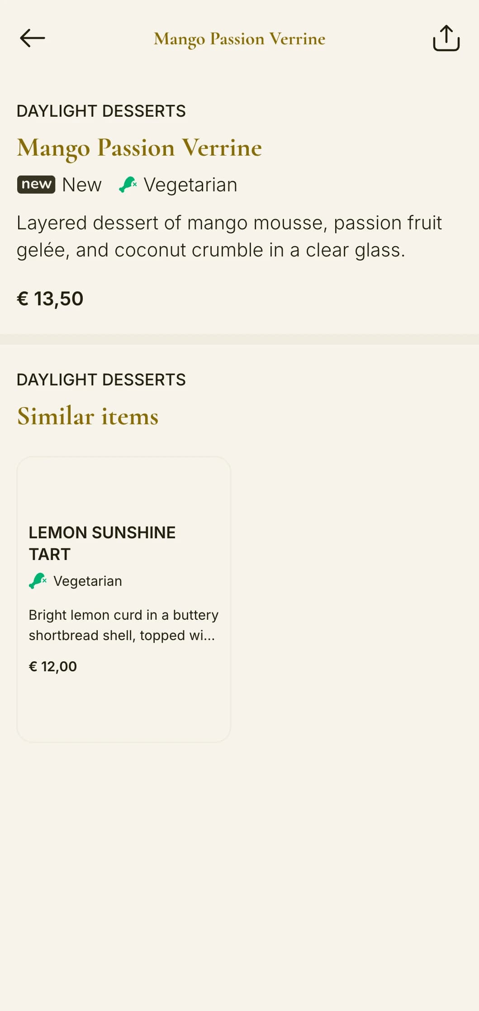Click the 'new' badge icon

coord(36,185)
